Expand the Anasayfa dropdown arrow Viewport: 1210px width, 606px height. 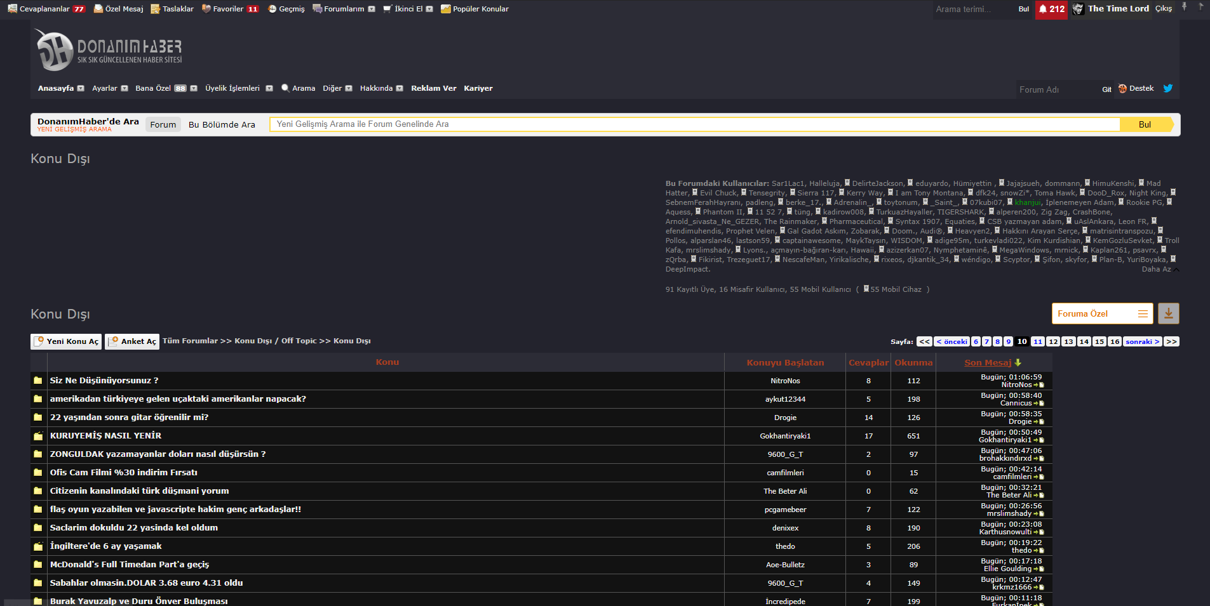81,89
